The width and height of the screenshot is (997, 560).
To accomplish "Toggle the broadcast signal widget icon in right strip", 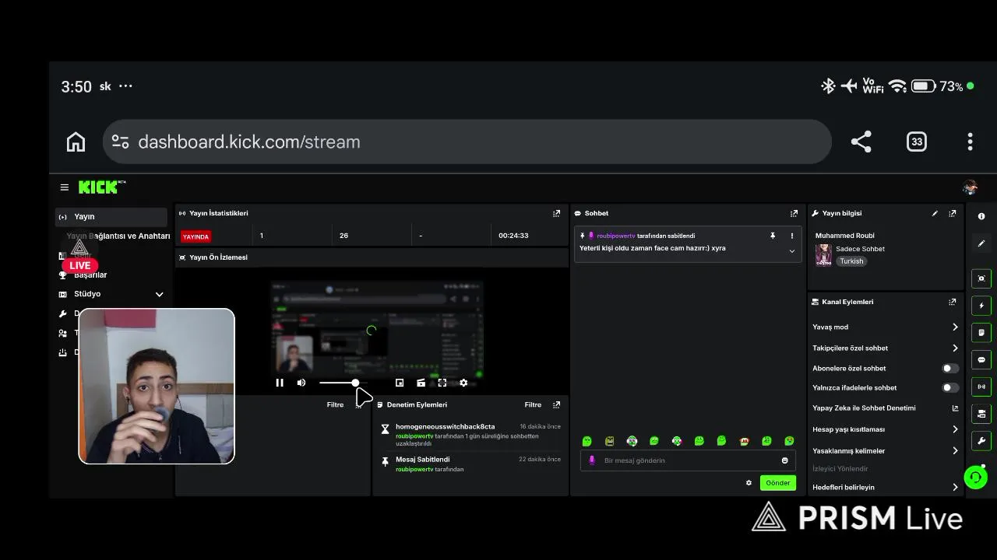I will tap(981, 387).
